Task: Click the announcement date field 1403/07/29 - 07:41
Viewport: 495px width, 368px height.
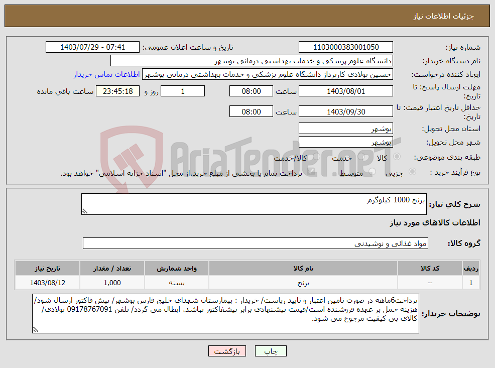Action: (x=92, y=47)
